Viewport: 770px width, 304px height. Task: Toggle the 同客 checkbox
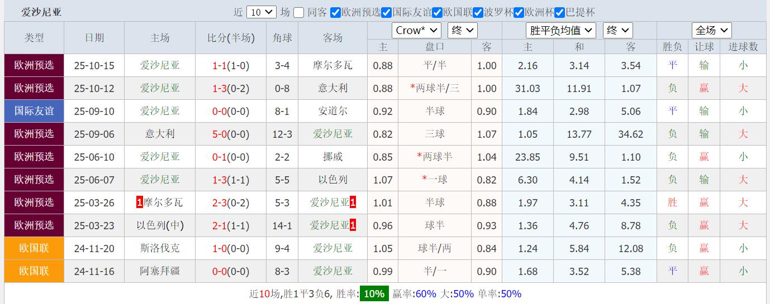299,12
